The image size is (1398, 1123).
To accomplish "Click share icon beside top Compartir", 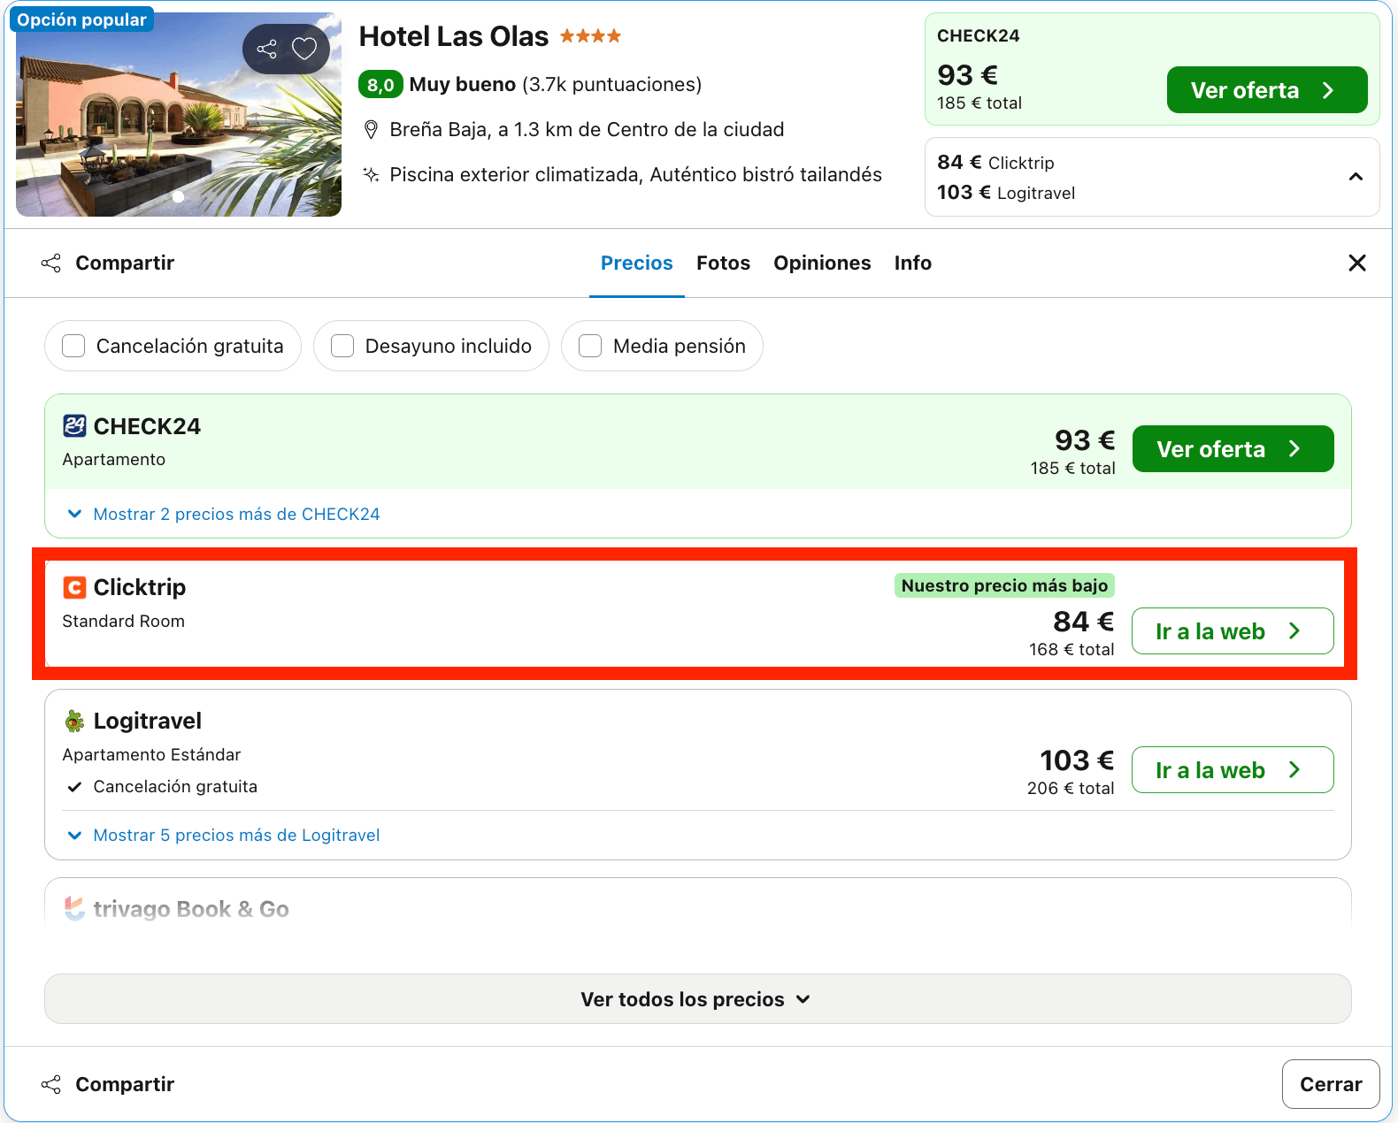I will (51, 263).
